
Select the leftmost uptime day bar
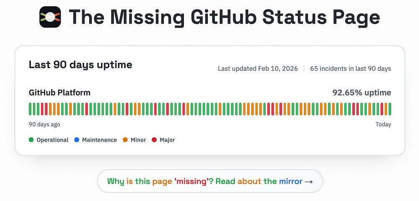coord(30,109)
